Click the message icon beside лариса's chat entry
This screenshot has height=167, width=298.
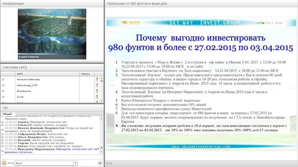(2, 122)
